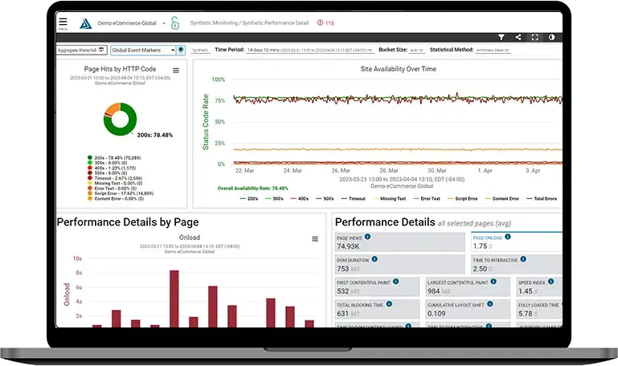Screen dimensions: 618x366
Task: Click the Timeout legend swatch in donut list
Action: coord(90,178)
